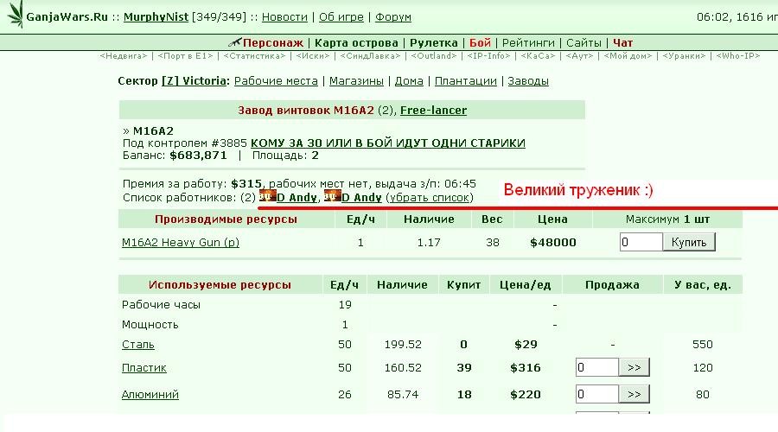778x432 pixels.
Task: Open the Чат menu item
Action: [x=622, y=42]
